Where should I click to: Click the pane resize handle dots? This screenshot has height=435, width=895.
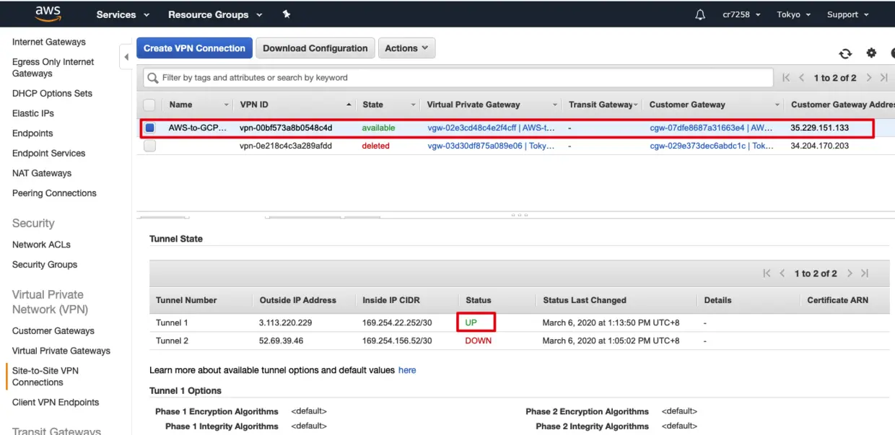519,215
